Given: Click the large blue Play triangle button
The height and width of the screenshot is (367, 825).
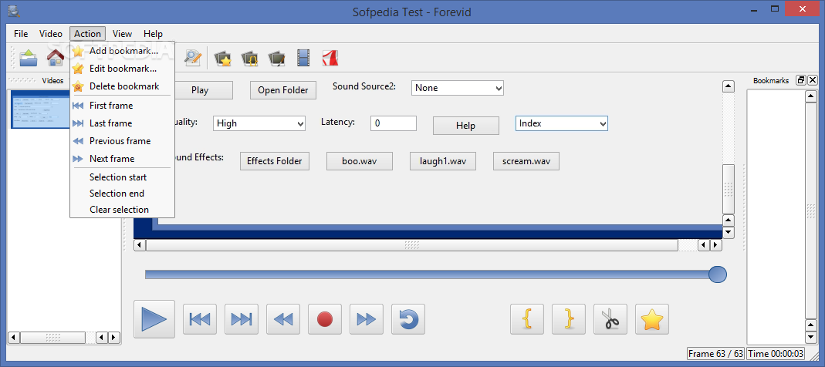Looking at the screenshot, I should coord(154,319).
